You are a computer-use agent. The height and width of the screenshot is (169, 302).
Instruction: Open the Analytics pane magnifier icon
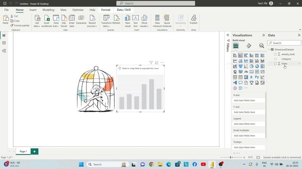point(261,46)
